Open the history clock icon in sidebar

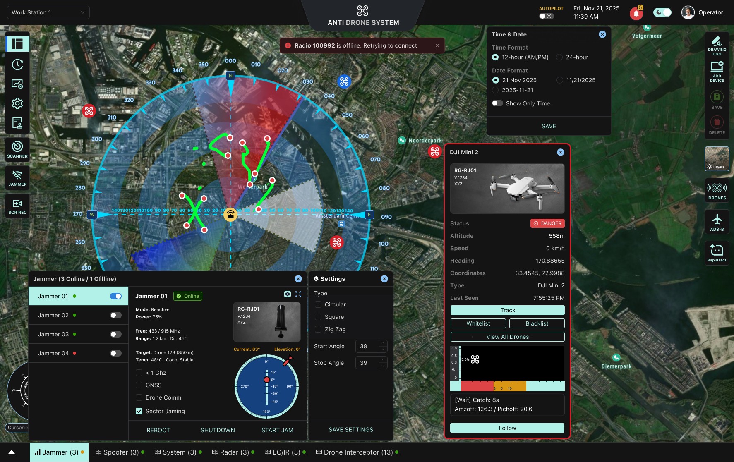tap(17, 65)
